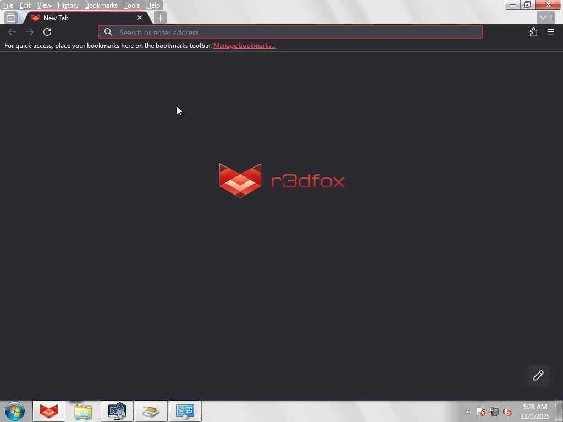Open the Manage bookmarks link
563x422 pixels.
245,46
